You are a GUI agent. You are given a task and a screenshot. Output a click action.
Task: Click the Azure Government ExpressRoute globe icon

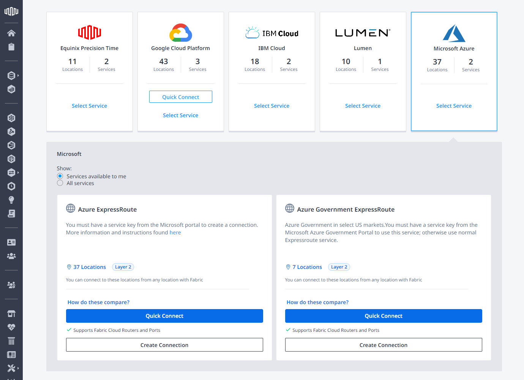tap(290, 208)
